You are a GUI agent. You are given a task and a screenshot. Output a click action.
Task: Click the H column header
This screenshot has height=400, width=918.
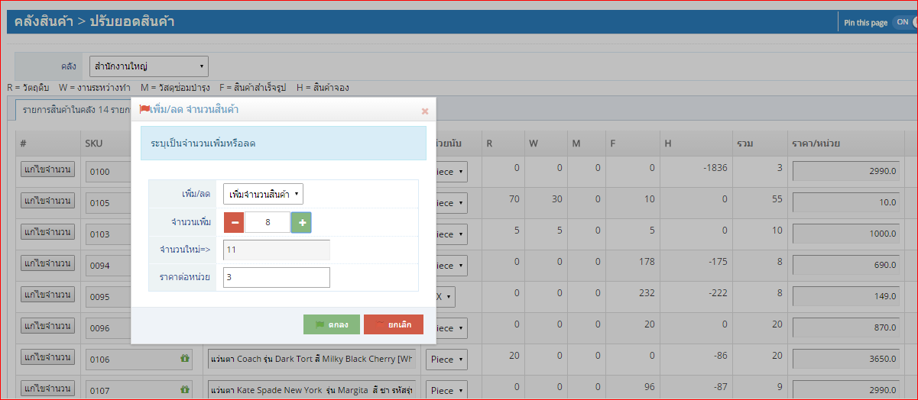pos(668,143)
